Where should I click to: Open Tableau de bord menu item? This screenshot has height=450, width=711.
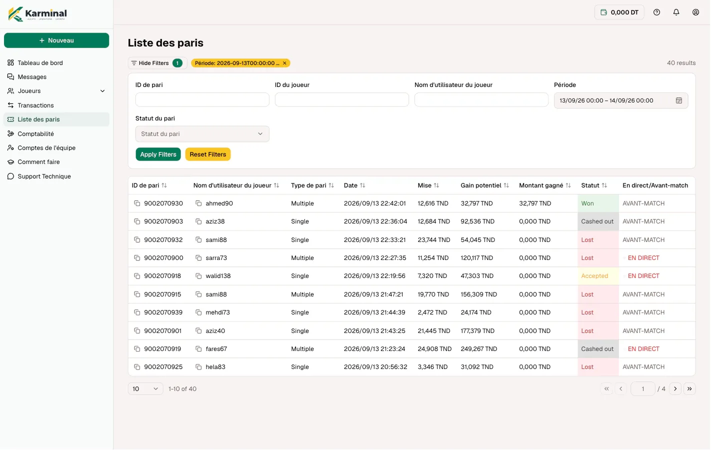56,63
